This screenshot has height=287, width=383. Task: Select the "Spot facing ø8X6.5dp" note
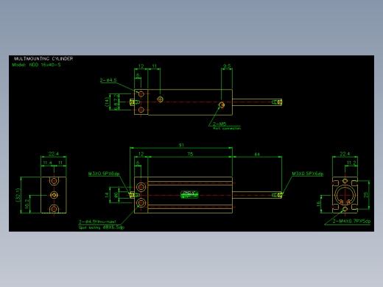coord(102,227)
